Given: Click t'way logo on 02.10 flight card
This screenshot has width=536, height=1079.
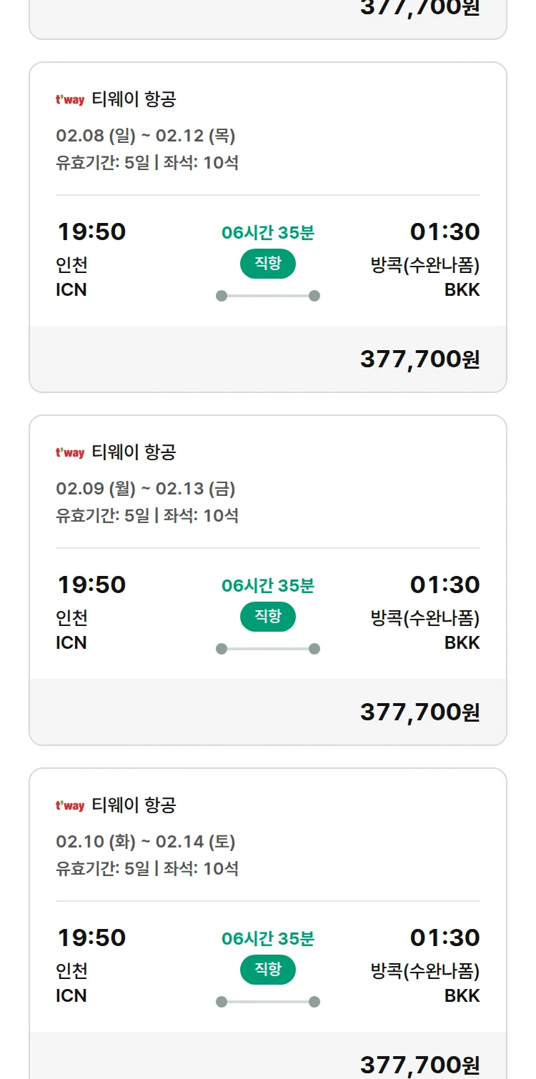Looking at the screenshot, I should [x=70, y=806].
